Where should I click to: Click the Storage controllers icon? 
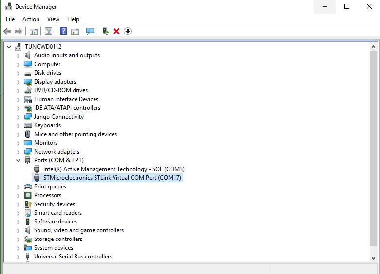(28, 239)
